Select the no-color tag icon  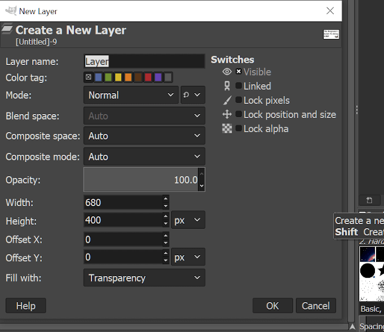pyautogui.click(x=89, y=77)
